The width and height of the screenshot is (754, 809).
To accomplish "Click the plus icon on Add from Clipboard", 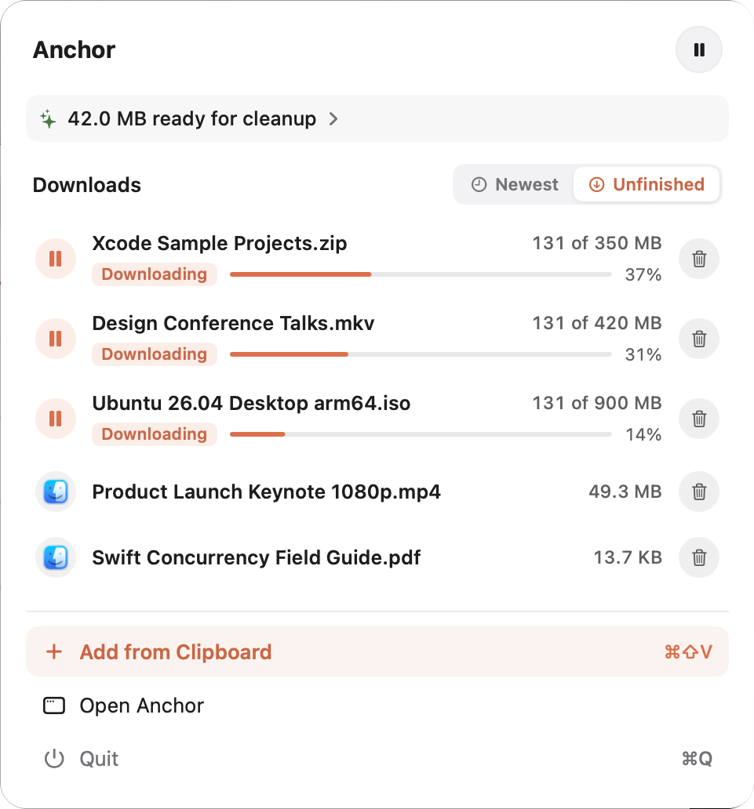I will pos(54,651).
